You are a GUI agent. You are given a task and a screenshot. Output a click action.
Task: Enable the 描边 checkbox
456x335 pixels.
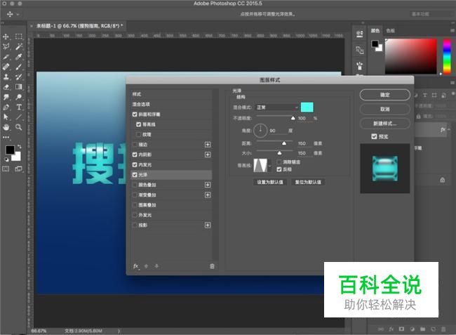(135, 145)
